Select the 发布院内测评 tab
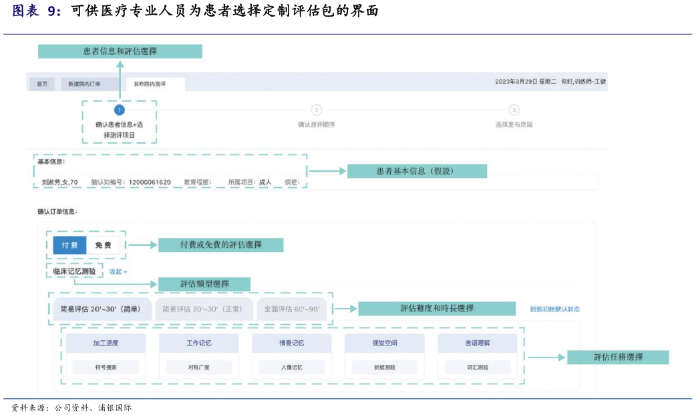The image size is (696, 415). tap(150, 84)
